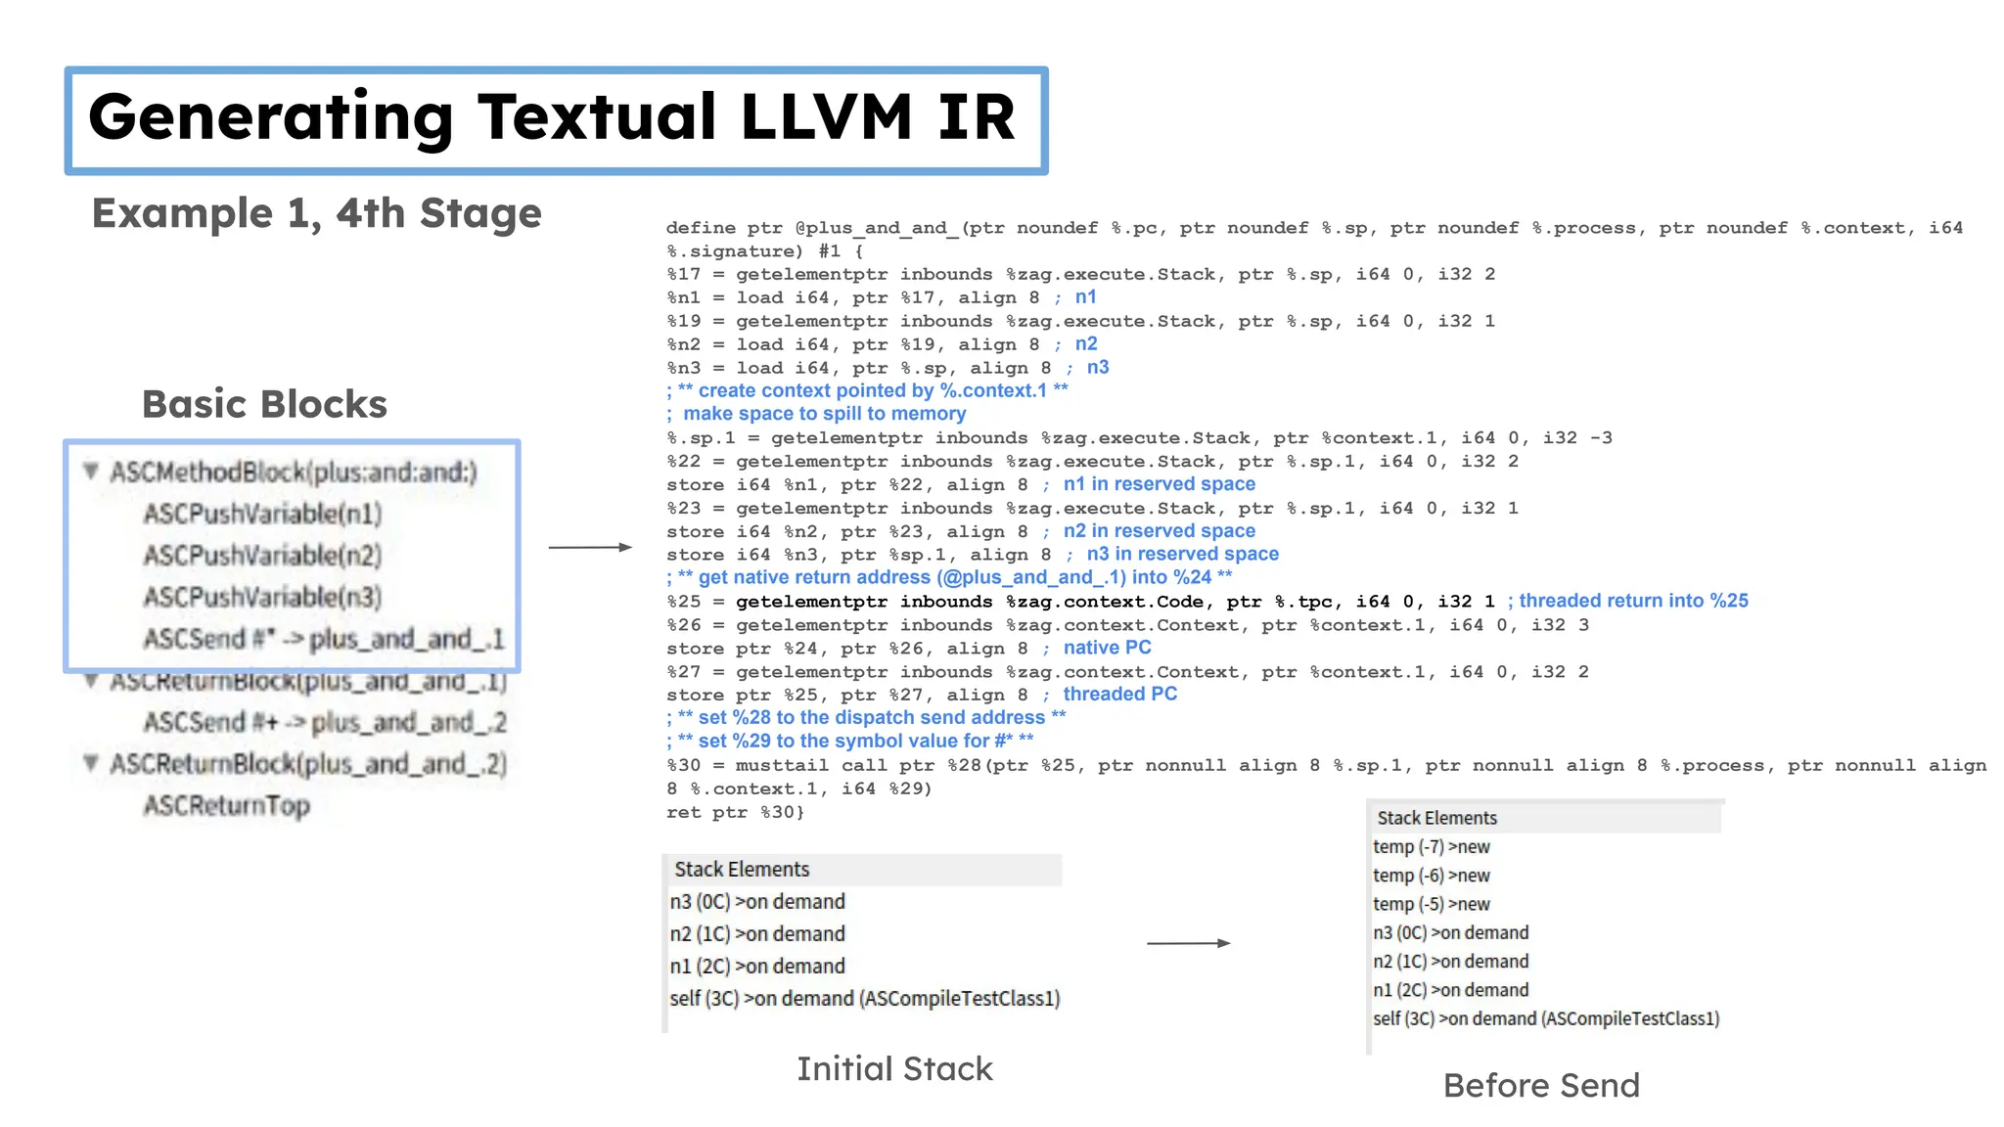Click the 'define ptr @plus_and_and_' code line
Screen dimensions: 2004x1127
tap(1314, 240)
